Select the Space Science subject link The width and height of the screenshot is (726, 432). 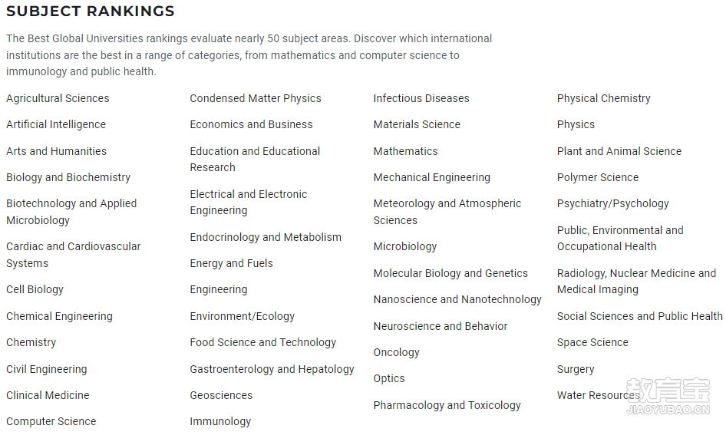coord(592,343)
